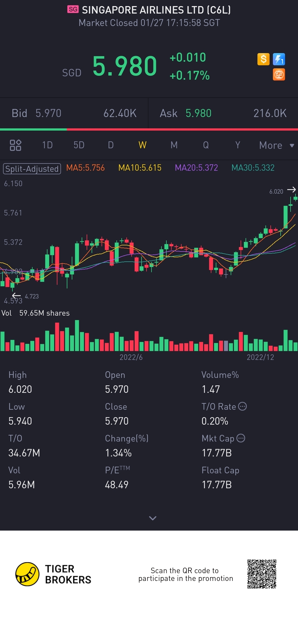Switch chart to 1D timeframe
This screenshot has height=618, width=298.
point(47,145)
